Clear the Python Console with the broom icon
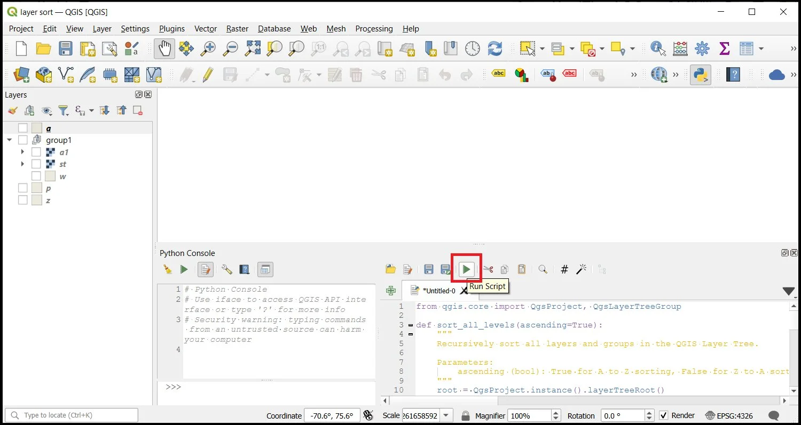 coord(167,269)
